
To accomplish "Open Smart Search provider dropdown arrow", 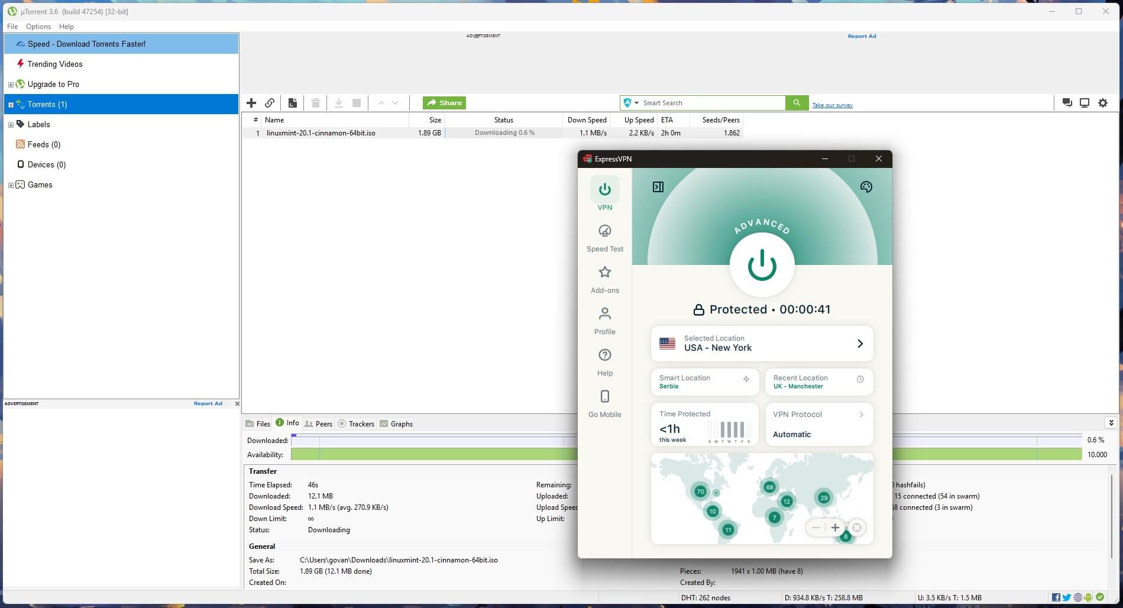I will point(637,103).
